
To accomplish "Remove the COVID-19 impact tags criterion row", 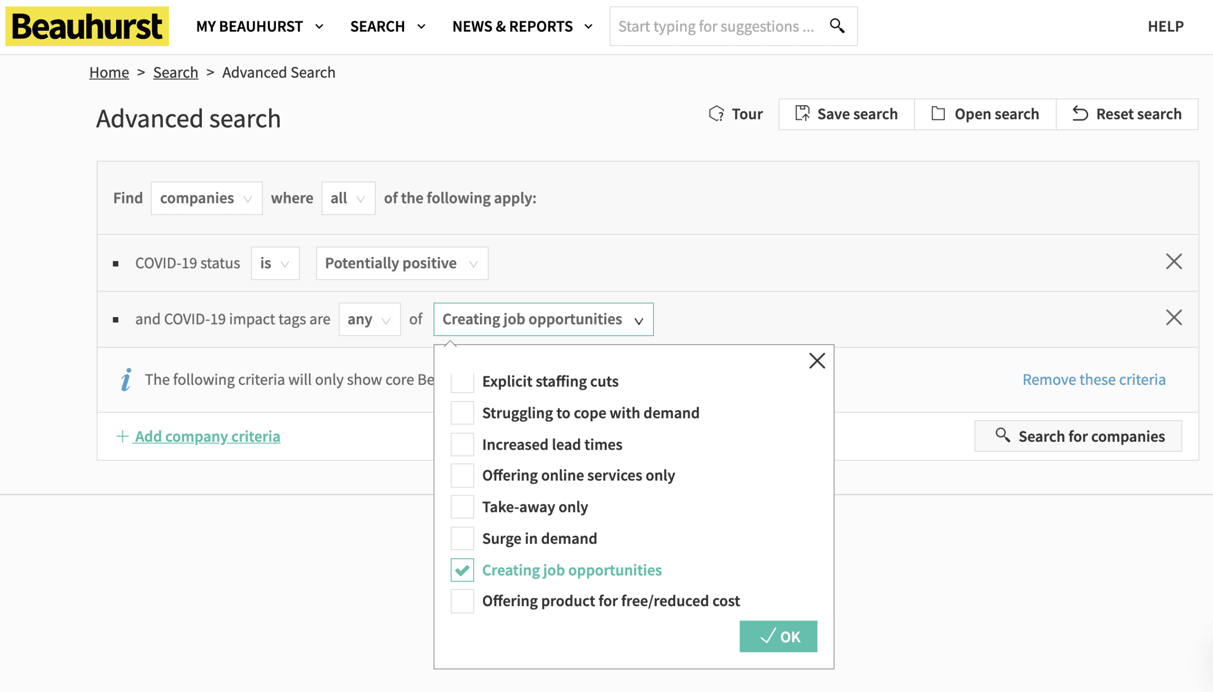I will tap(1174, 318).
